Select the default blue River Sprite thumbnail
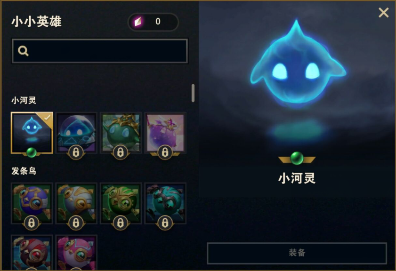This screenshot has height=271, width=396. pos(32,133)
